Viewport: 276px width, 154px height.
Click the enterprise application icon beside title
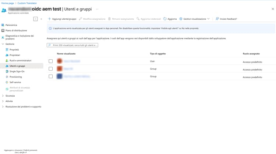click(x=4, y=10)
